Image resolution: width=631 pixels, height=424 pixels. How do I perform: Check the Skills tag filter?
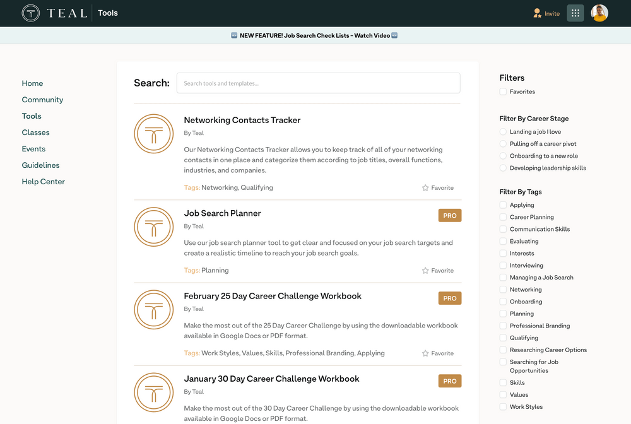pyautogui.click(x=503, y=383)
